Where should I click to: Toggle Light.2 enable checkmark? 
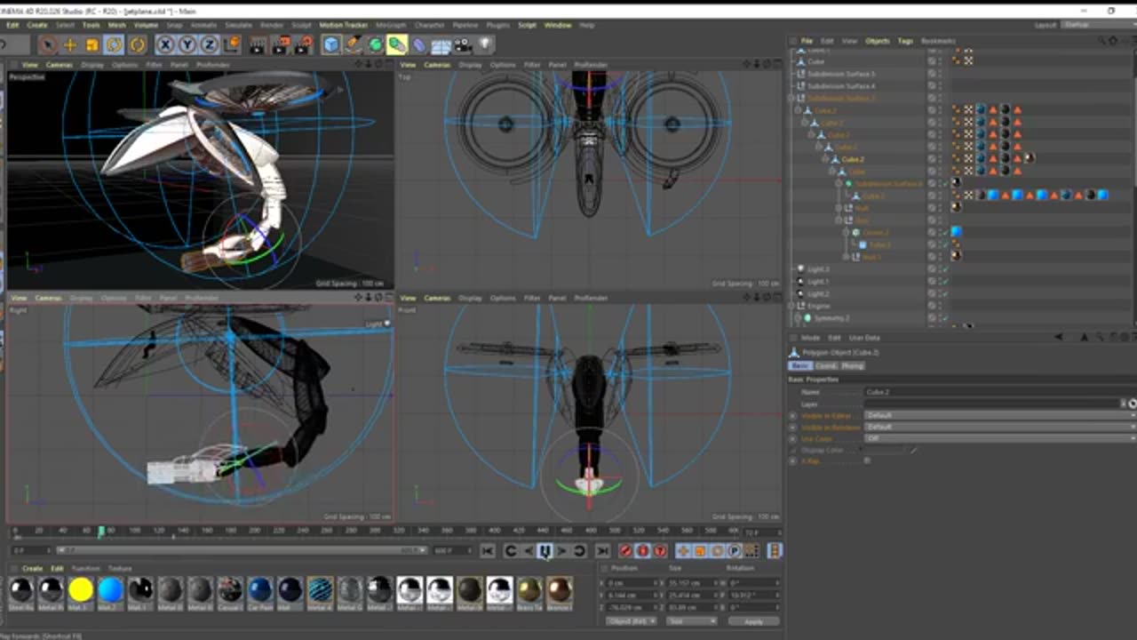tap(945, 293)
